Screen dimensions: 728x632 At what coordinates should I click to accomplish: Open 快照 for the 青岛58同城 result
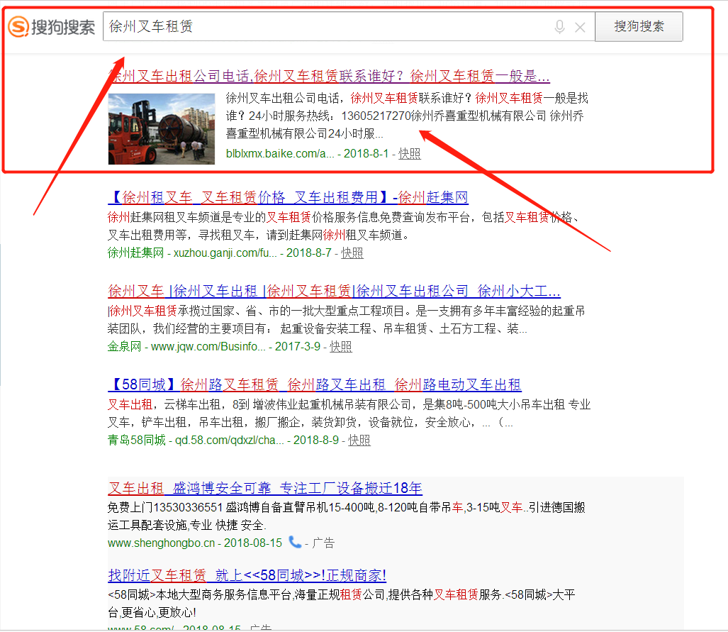click(359, 440)
